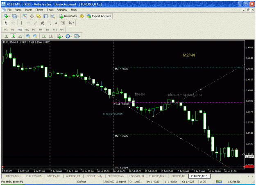Expand the Templates dropdown arrow
Viewport: 256px width, 185px height.
coord(80,36)
